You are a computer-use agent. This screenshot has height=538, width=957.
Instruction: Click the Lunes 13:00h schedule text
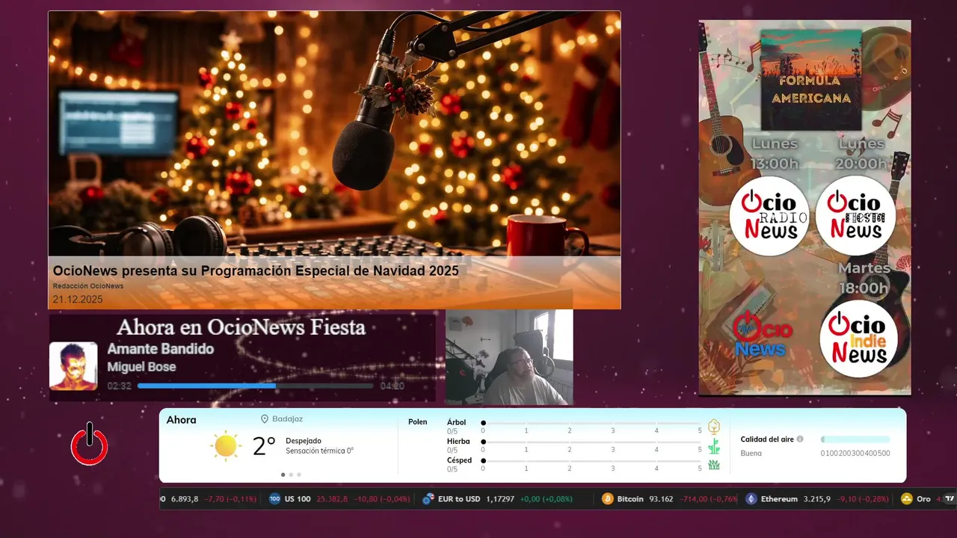(775, 153)
